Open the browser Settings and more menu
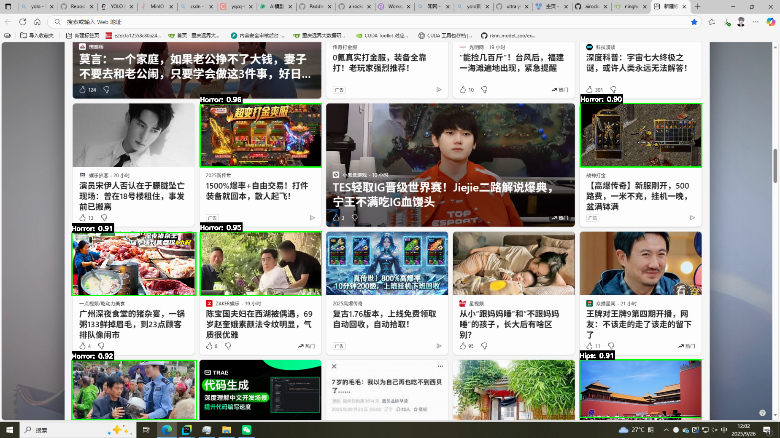Viewport: 780px width, 438px height. [x=756, y=22]
